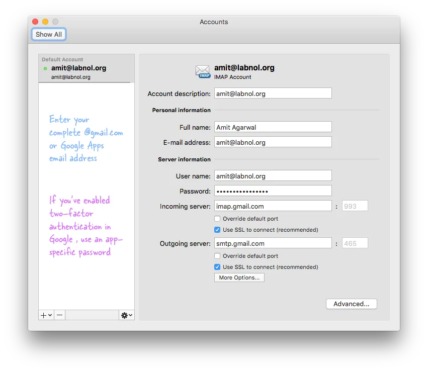
Task: Disable SSL for the outgoing server connection
Action: (217, 267)
